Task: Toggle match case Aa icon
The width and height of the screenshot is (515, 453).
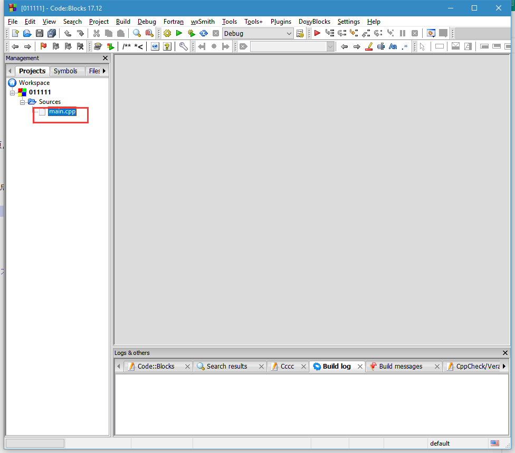Action: coord(393,46)
